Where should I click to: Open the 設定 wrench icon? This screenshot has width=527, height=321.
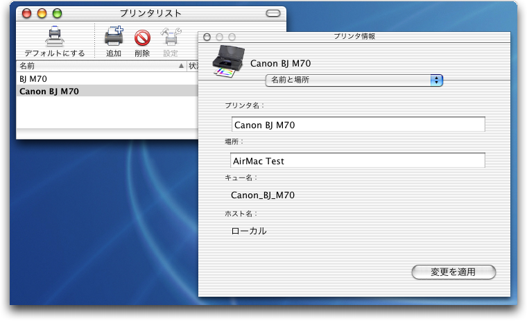(x=170, y=37)
